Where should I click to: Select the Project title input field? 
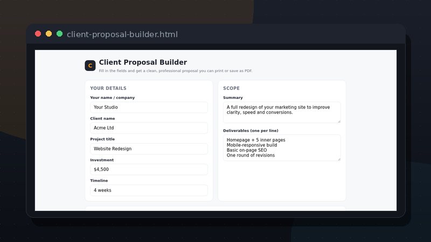coord(149,149)
